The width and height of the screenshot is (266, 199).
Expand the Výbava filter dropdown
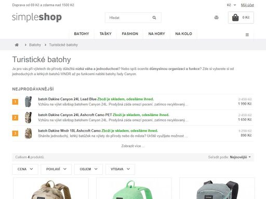120,169
